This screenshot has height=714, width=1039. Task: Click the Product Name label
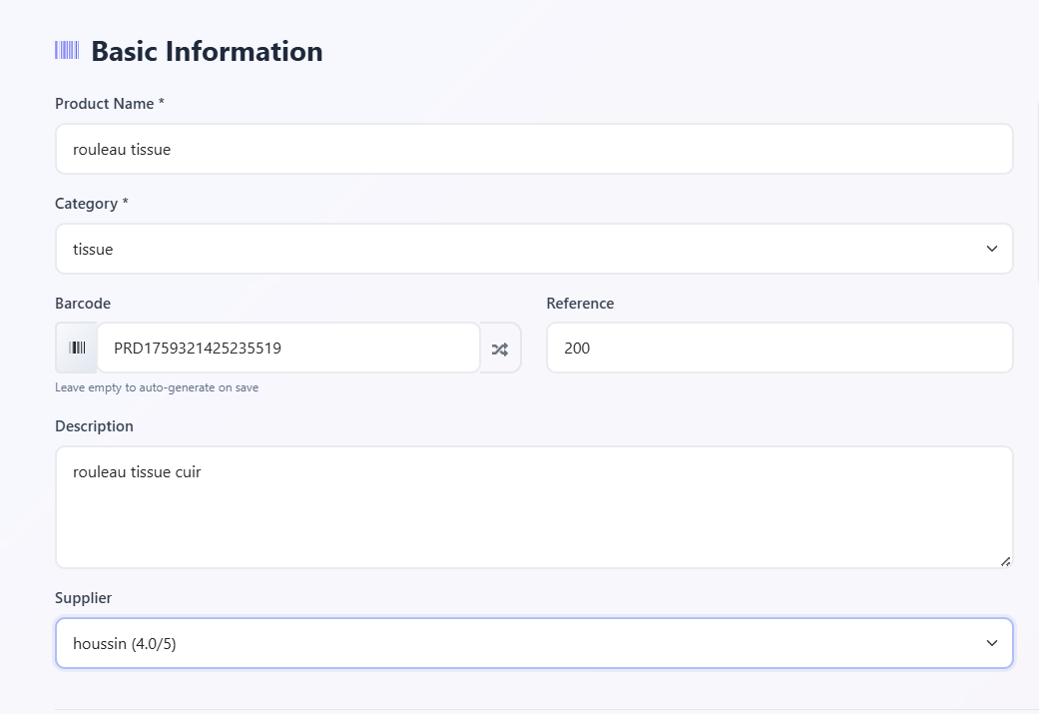(110, 104)
